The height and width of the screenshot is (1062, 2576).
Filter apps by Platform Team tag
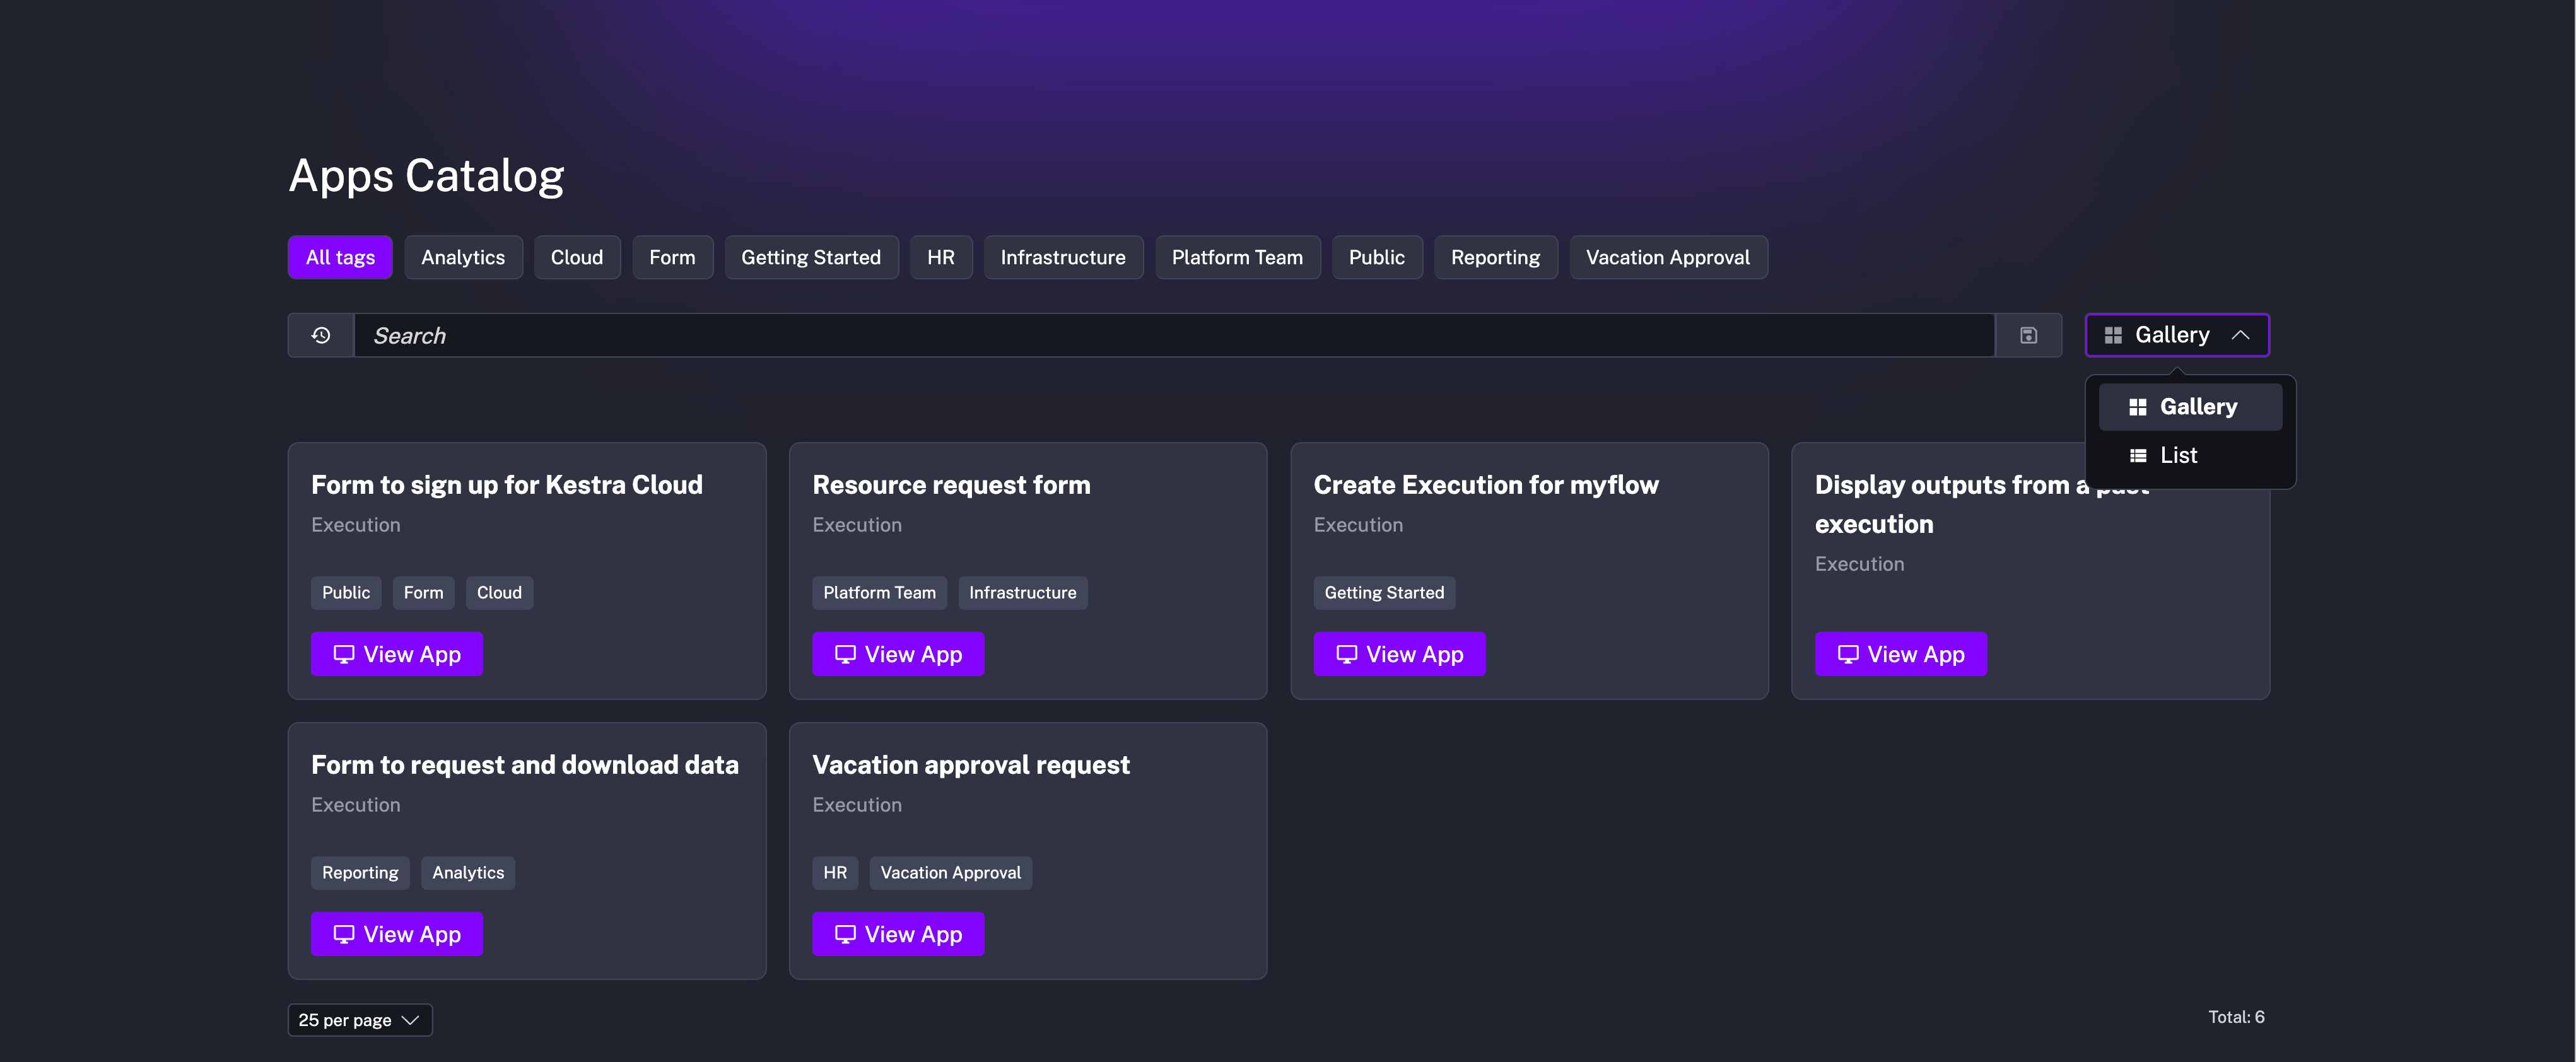coord(1237,257)
